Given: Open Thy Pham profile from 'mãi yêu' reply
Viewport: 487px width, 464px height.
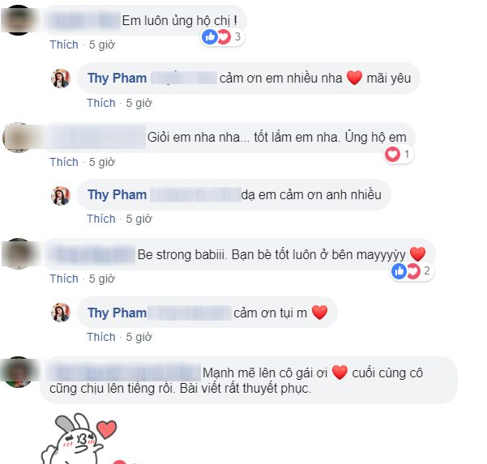Looking at the screenshot, I should point(117,79).
